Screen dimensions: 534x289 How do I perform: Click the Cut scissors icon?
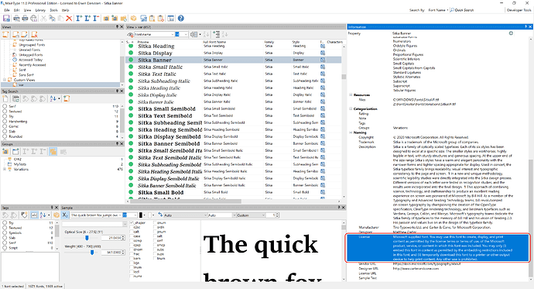[43, 18]
